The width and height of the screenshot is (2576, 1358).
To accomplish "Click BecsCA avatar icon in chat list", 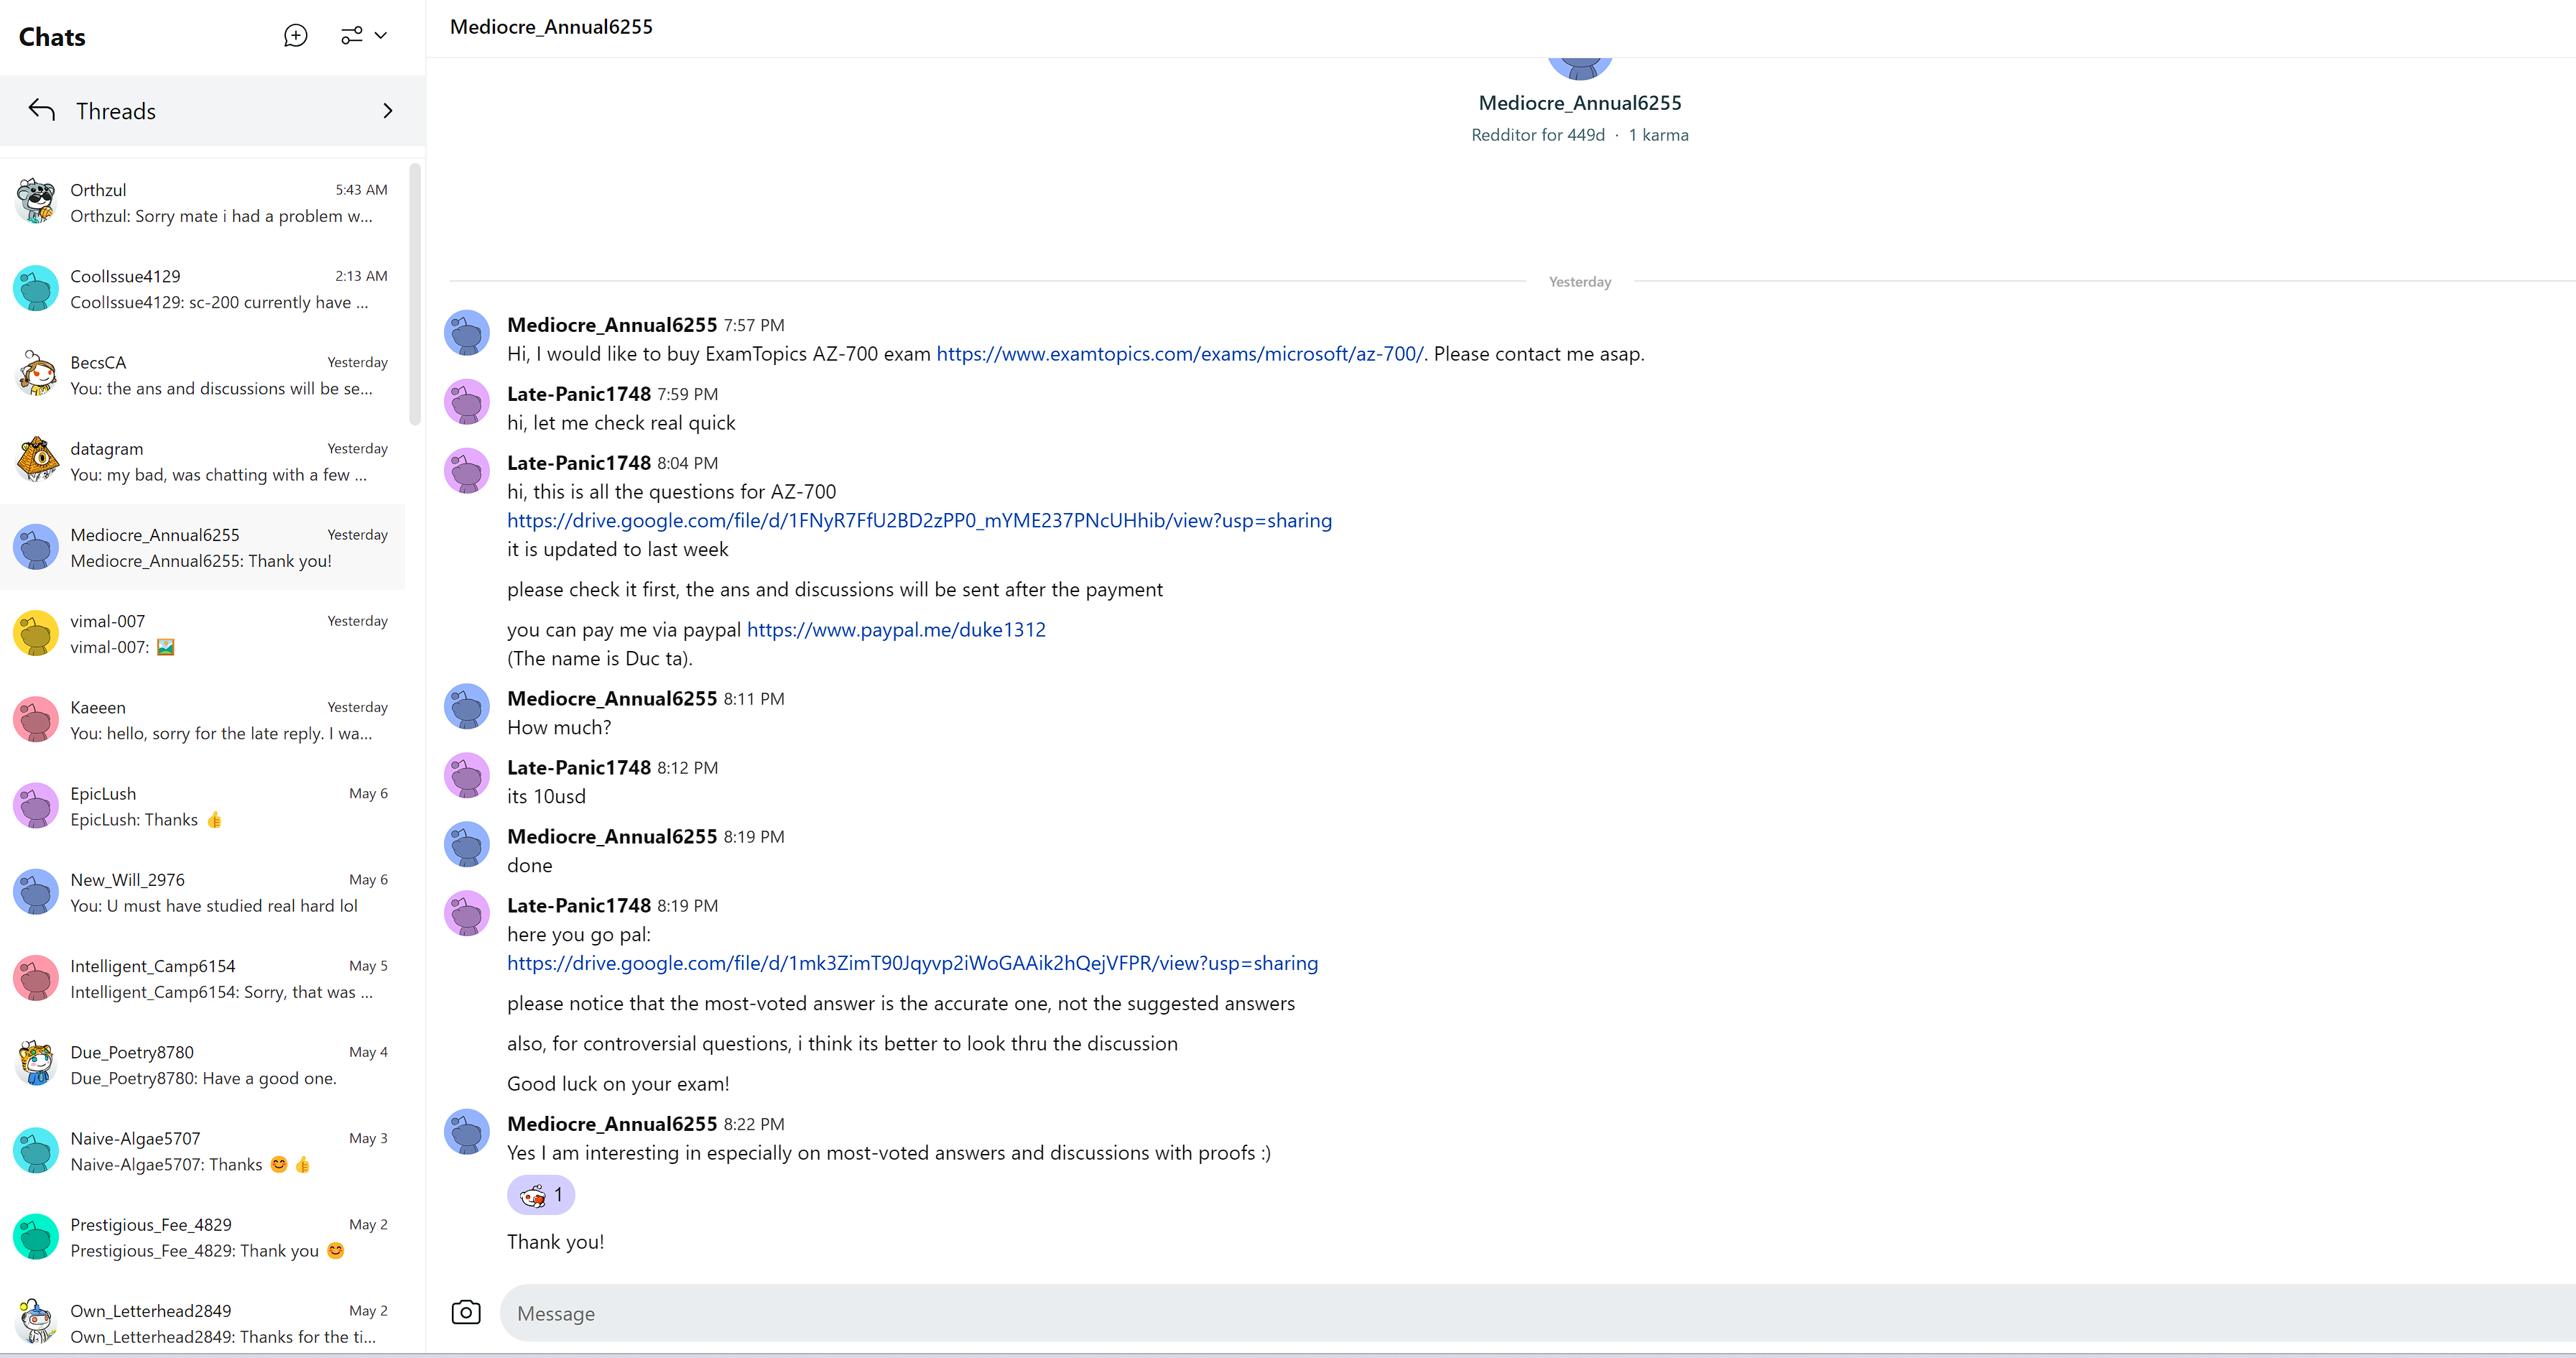I will (x=36, y=374).
